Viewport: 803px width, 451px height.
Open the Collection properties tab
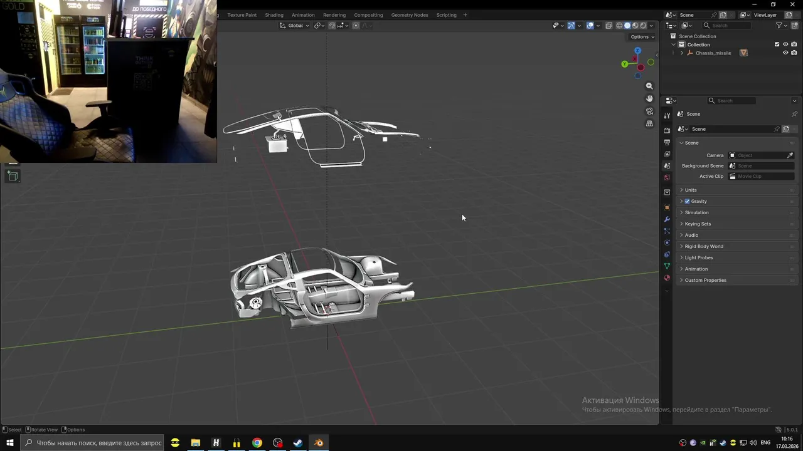pos(667,192)
